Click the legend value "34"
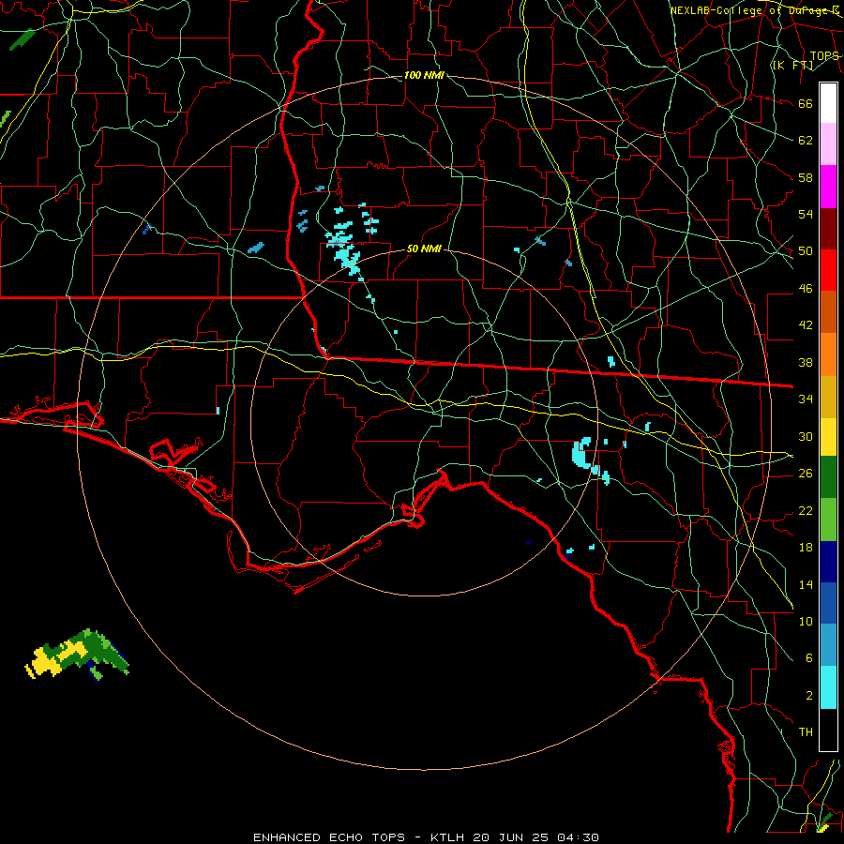Image resolution: width=844 pixels, height=844 pixels. (806, 399)
